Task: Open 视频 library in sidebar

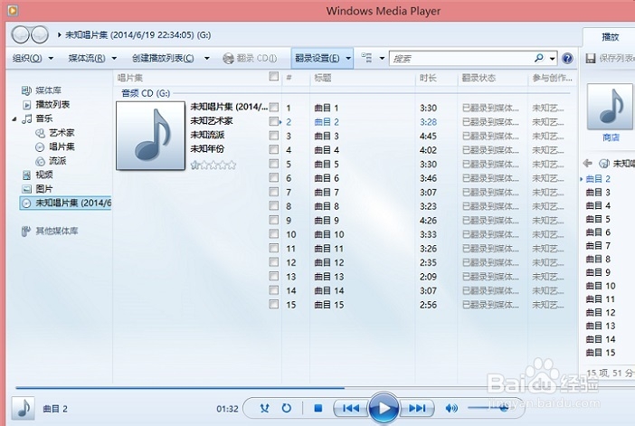Action: [x=44, y=175]
